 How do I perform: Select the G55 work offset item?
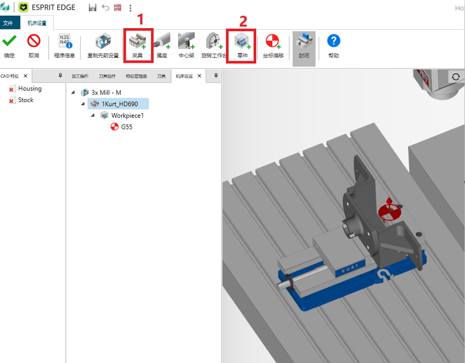pos(127,127)
